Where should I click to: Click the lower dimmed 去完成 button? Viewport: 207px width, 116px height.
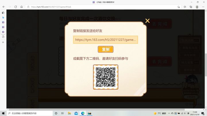pyautogui.click(x=160, y=61)
